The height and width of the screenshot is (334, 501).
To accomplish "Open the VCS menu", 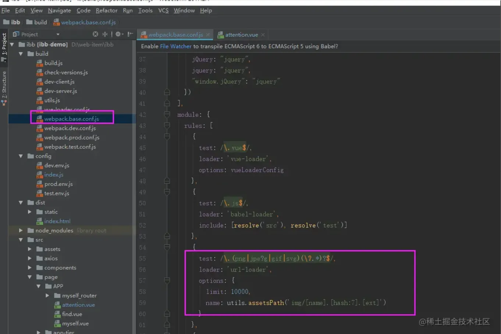I will (x=163, y=10).
